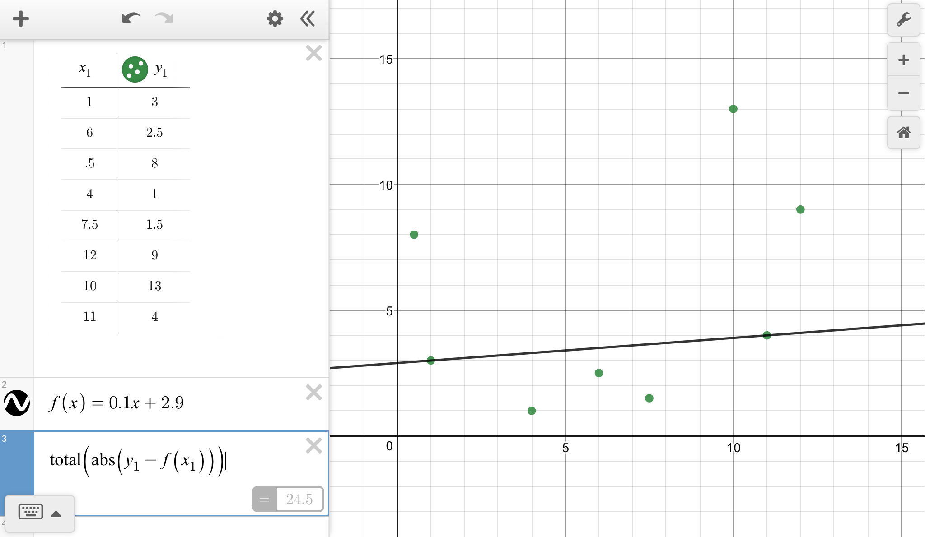Select the table cell containing 7.5
This screenshot has width=925, height=537.
click(89, 225)
